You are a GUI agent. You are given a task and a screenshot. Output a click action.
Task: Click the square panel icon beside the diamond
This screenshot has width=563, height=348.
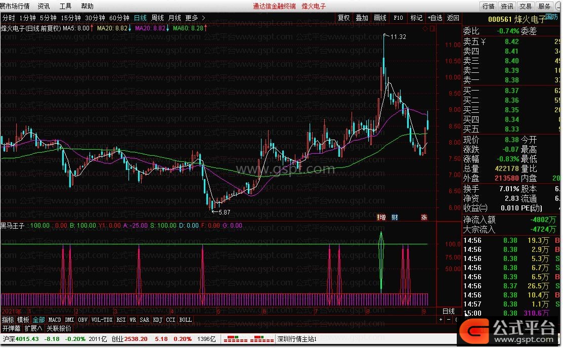pos(432,28)
